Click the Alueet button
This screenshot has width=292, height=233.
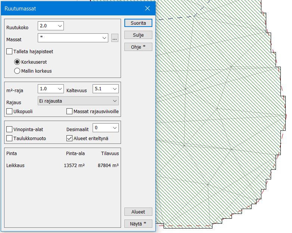click(x=138, y=212)
